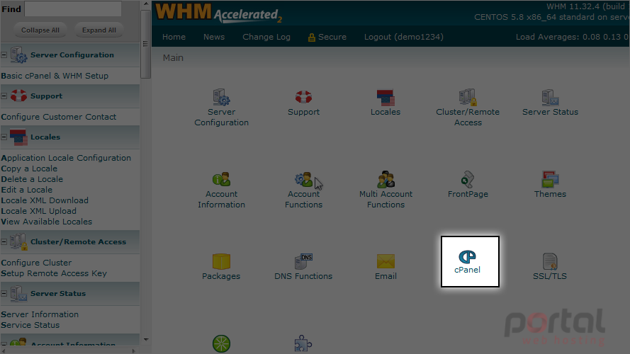Click sidebar scroll up arrow
The height and width of the screenshot is (354, 630).
click(145, 4)
